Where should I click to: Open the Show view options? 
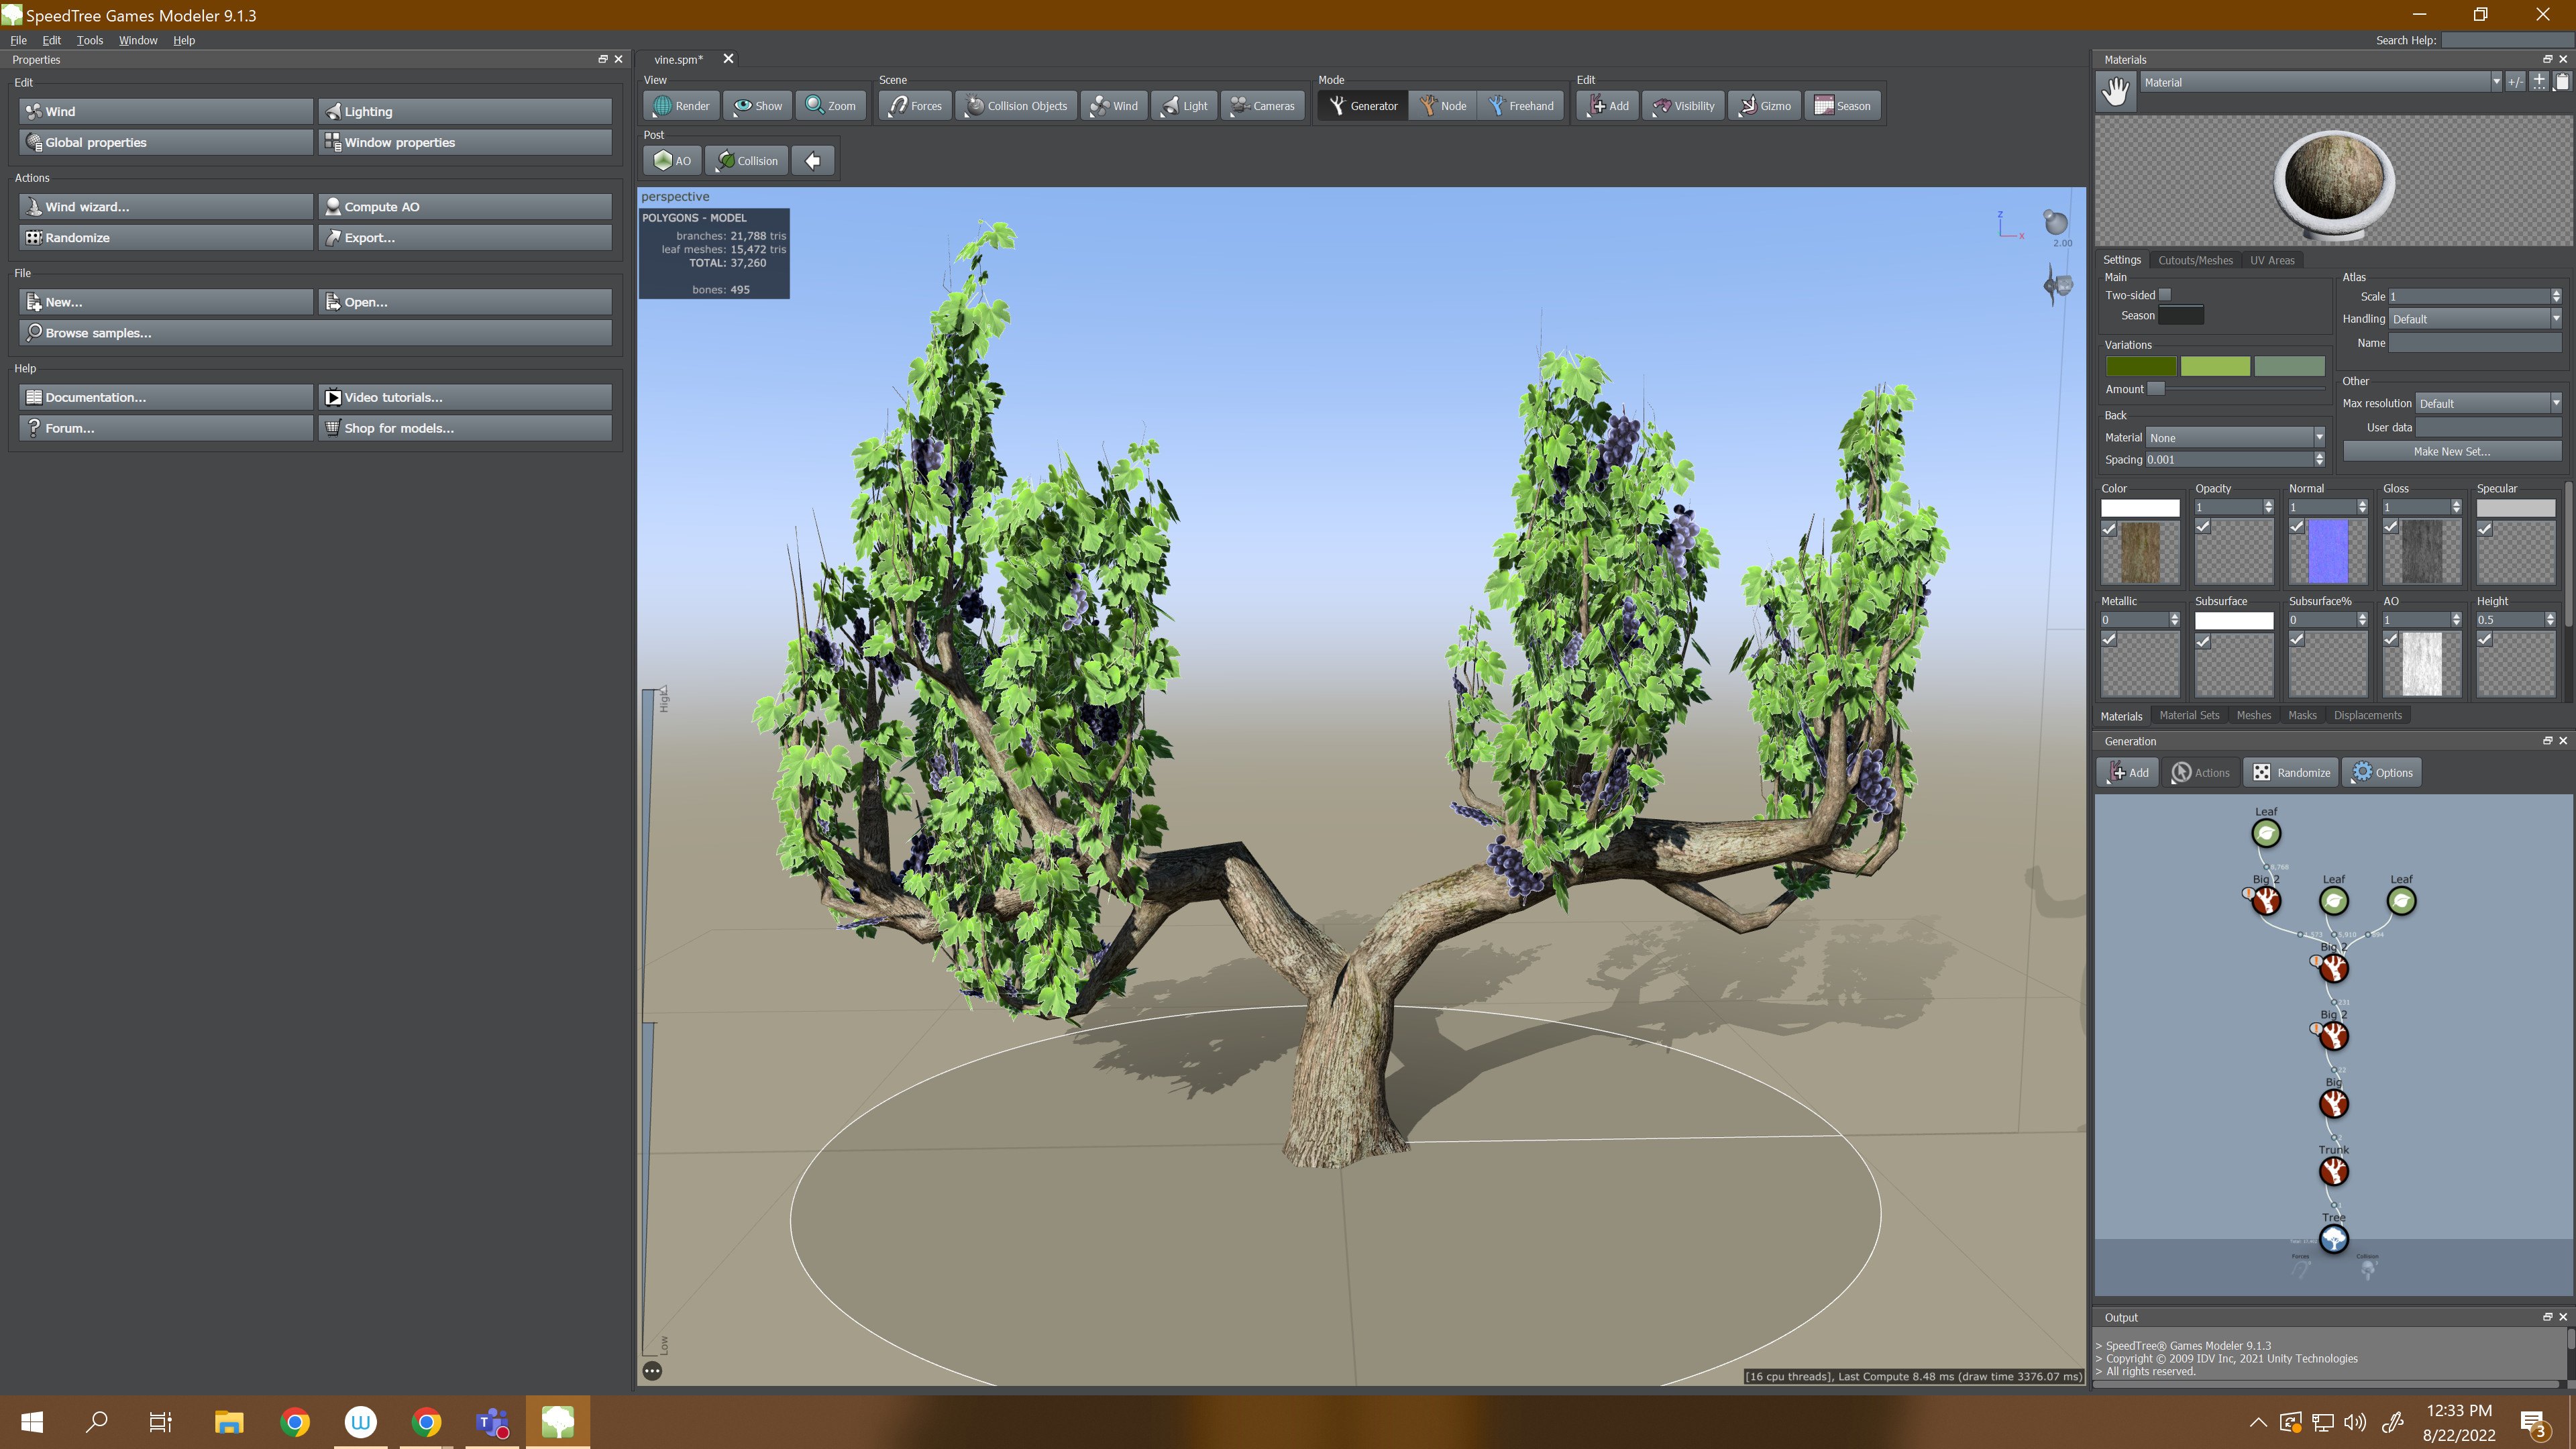pyautogui.click(x=757, y=106)
